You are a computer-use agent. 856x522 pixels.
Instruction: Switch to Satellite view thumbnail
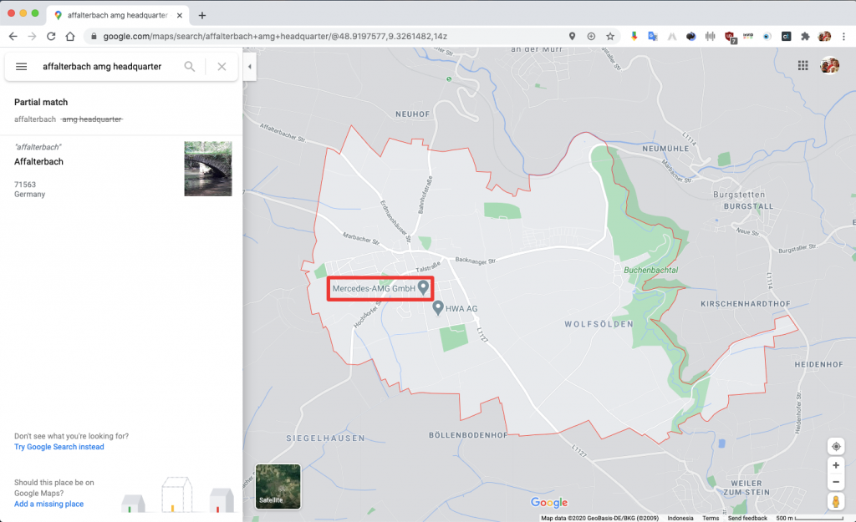coord(278,487)
